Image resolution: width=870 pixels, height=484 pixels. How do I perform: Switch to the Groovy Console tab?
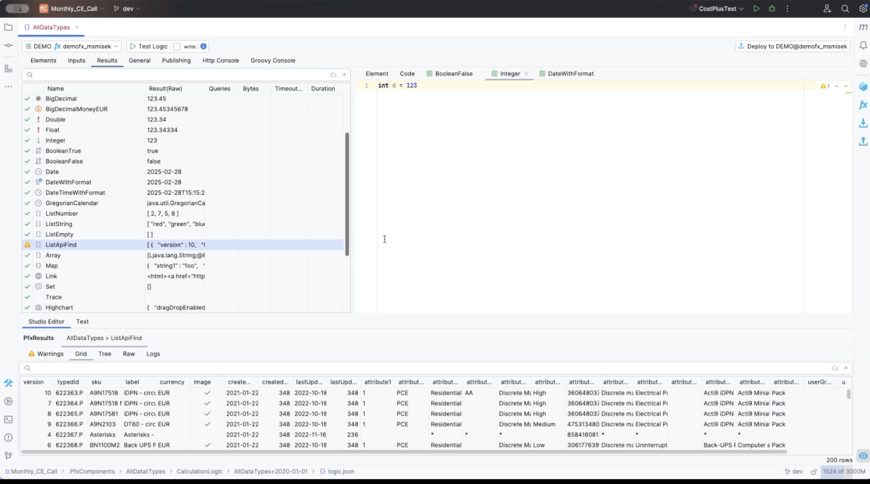[273, 60]
